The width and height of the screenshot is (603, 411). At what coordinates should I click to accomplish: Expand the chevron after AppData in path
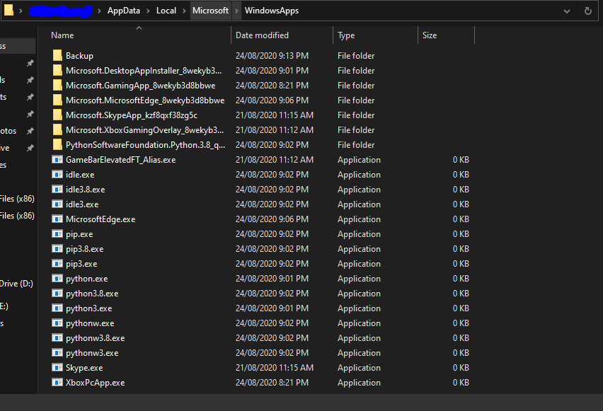click(148, 11)
